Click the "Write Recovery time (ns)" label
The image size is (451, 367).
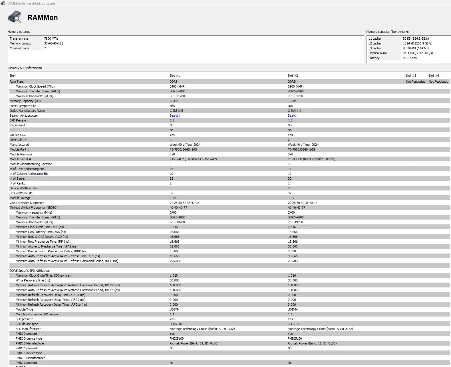[33, 280]
